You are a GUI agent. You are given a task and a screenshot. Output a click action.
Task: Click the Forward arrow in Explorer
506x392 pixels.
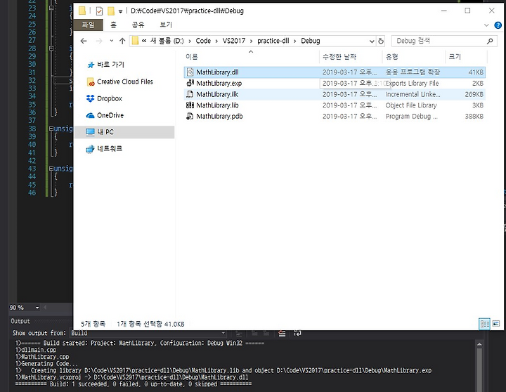(x=99, y=41)
